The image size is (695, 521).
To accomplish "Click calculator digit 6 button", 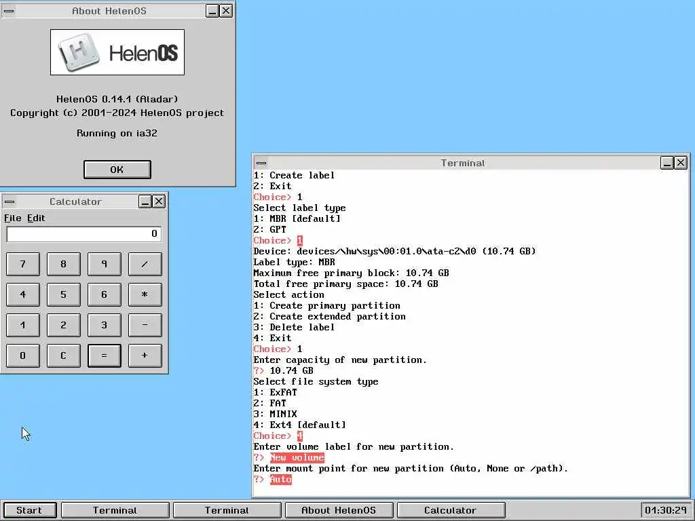I will coord(104,294).
